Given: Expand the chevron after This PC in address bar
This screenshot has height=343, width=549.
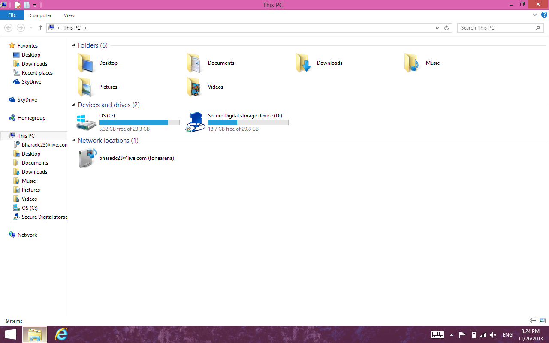Looking at the screenshot, I should 85,28.
